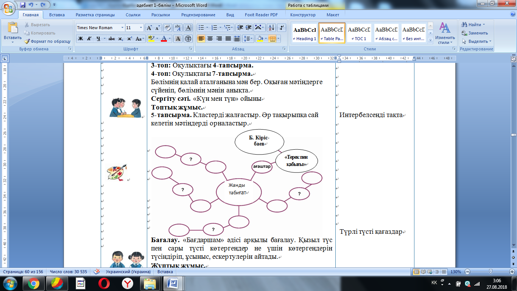Sort the selection with the A-Я sort icon

point(271,28)
